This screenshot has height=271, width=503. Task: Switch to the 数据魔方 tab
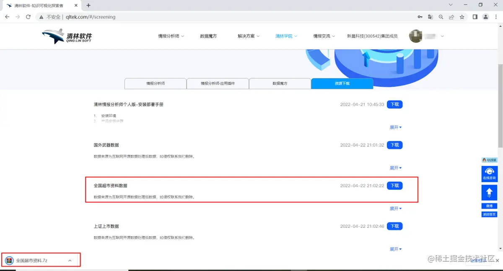280,83
